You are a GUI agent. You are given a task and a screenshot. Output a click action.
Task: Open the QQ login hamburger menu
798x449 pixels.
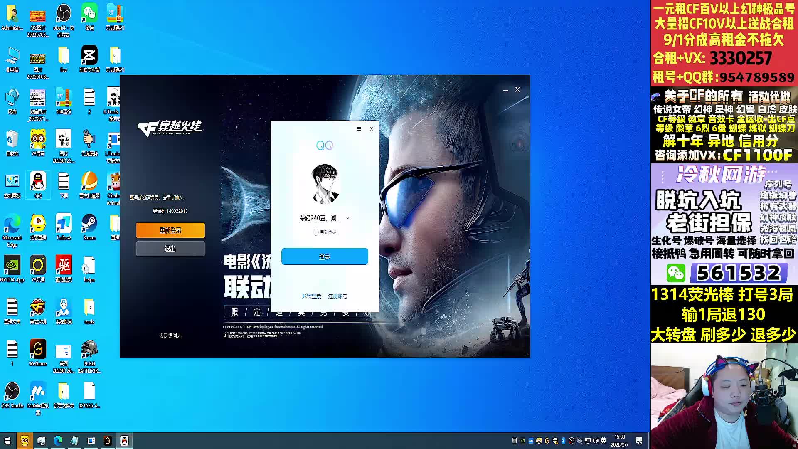(358, 129)
